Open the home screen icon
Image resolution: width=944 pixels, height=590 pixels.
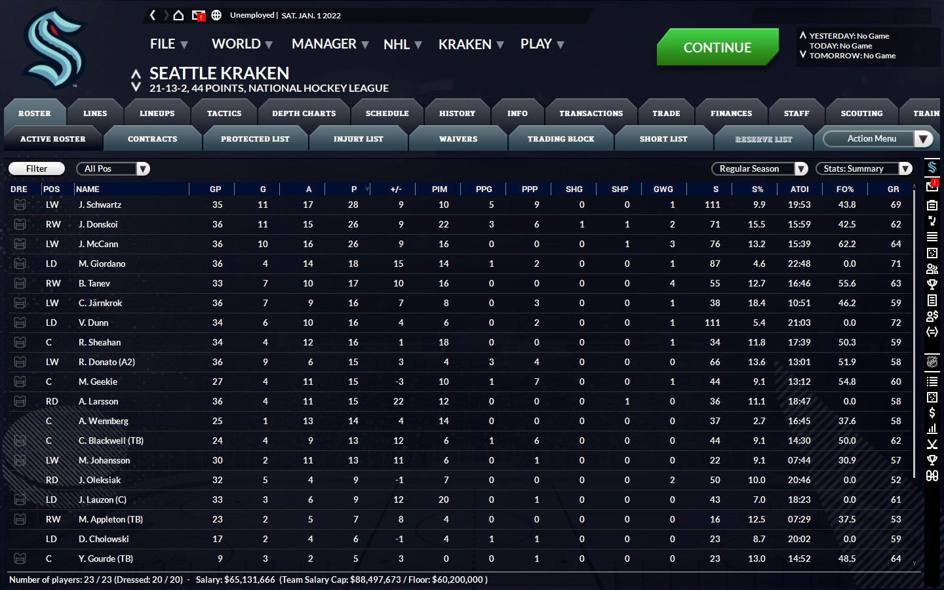[178, 15]
